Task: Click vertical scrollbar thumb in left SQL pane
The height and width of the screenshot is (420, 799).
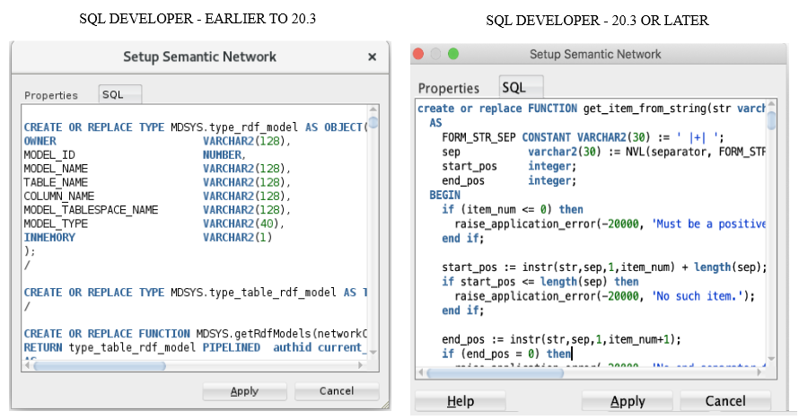Action: [x=373, y=123]
